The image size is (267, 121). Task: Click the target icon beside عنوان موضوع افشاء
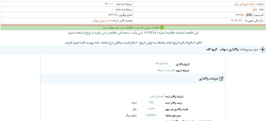point(263,50)
